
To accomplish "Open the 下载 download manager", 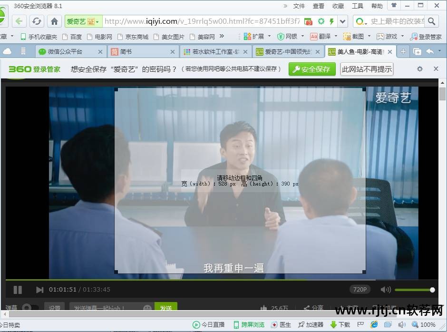I will (x=340, y=324).
